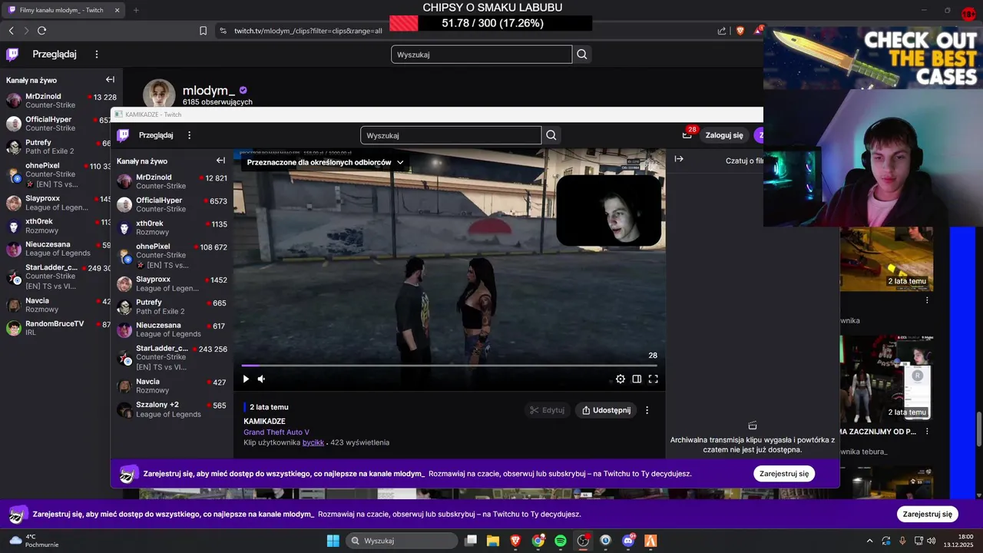This screenshot has width=983, height=553.
Task: Bookmark this page icon
Action: (x=203, y=31)
